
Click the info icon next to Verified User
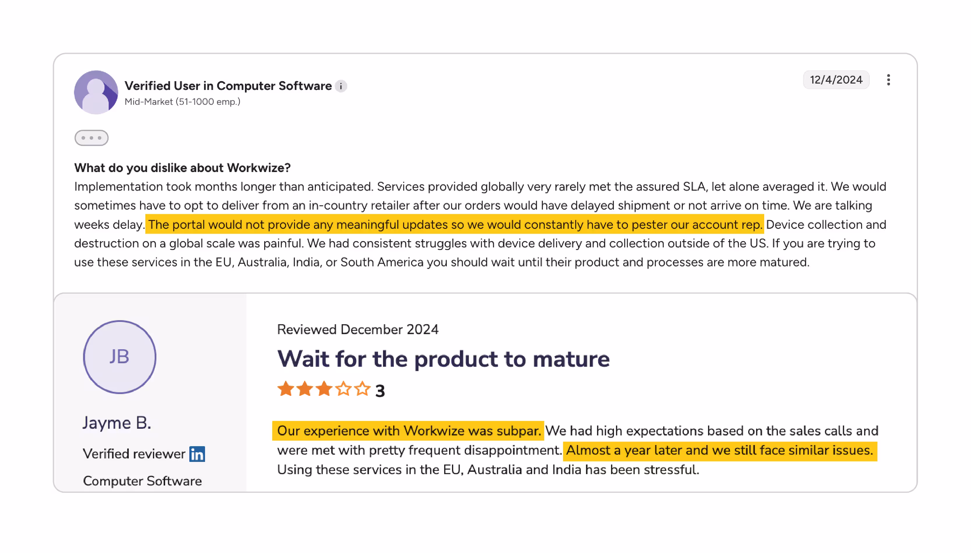(341, 86)
